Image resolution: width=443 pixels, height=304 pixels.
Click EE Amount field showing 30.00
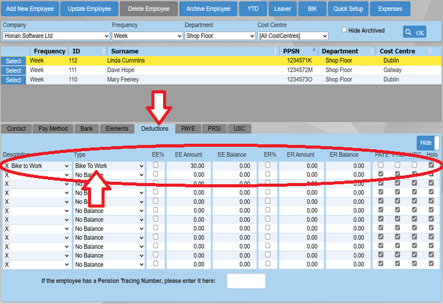click(x=187, y=166)
